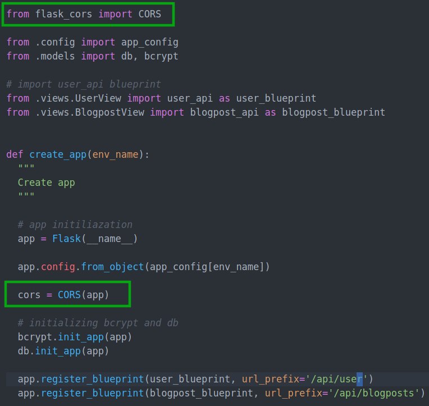This screenshot has width=429, height=406.
Task: Click the function name 'create_app'
Action: coord(58,154)
